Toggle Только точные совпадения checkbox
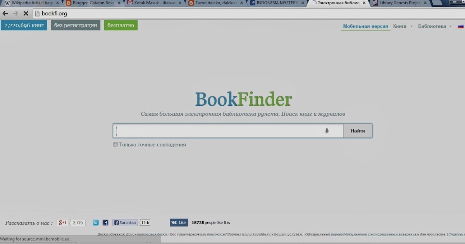This screenshot has height=244, width=465. tap(115, 144)
